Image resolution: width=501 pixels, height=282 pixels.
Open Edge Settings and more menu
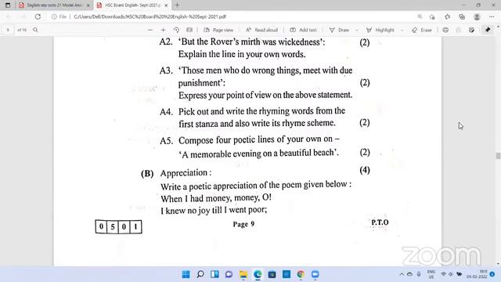(x=492, y=16)
